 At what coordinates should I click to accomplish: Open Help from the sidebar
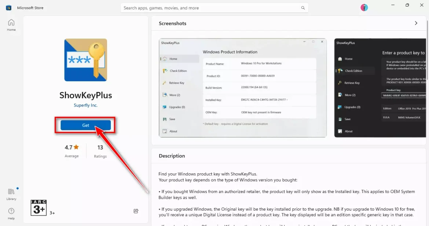click(x=11, y=214)
